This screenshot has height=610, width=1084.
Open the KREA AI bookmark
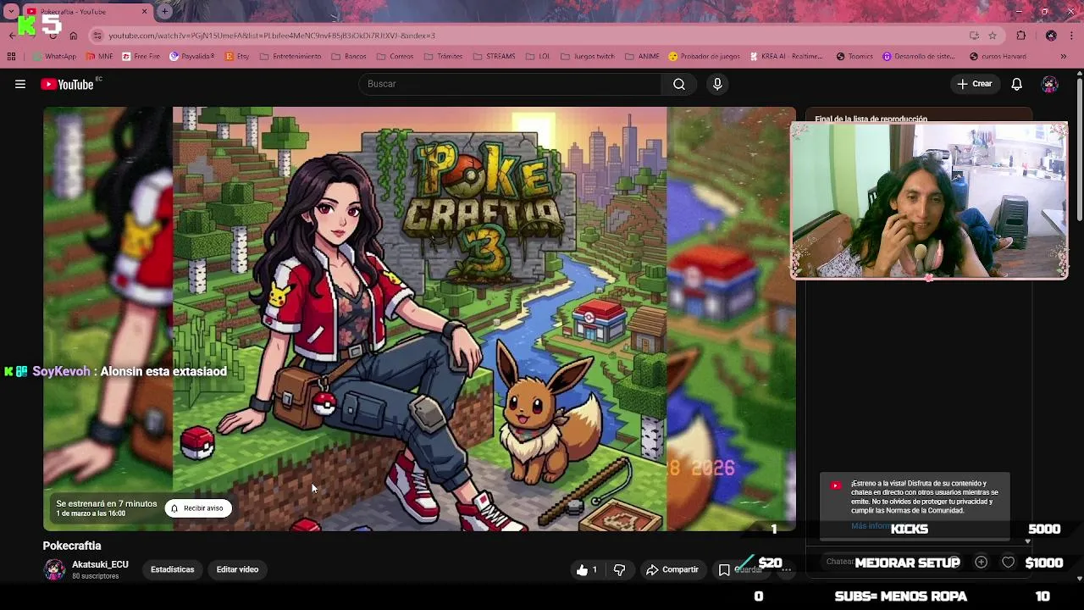tap(786, 57)
